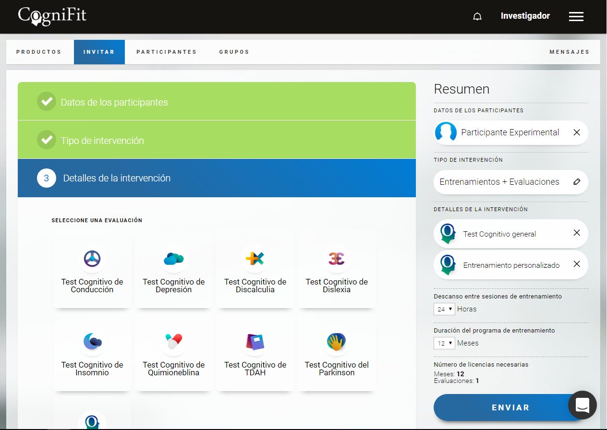
Task: Click the Seleccione una evaluación label
Action: click(x=97, y=220)
